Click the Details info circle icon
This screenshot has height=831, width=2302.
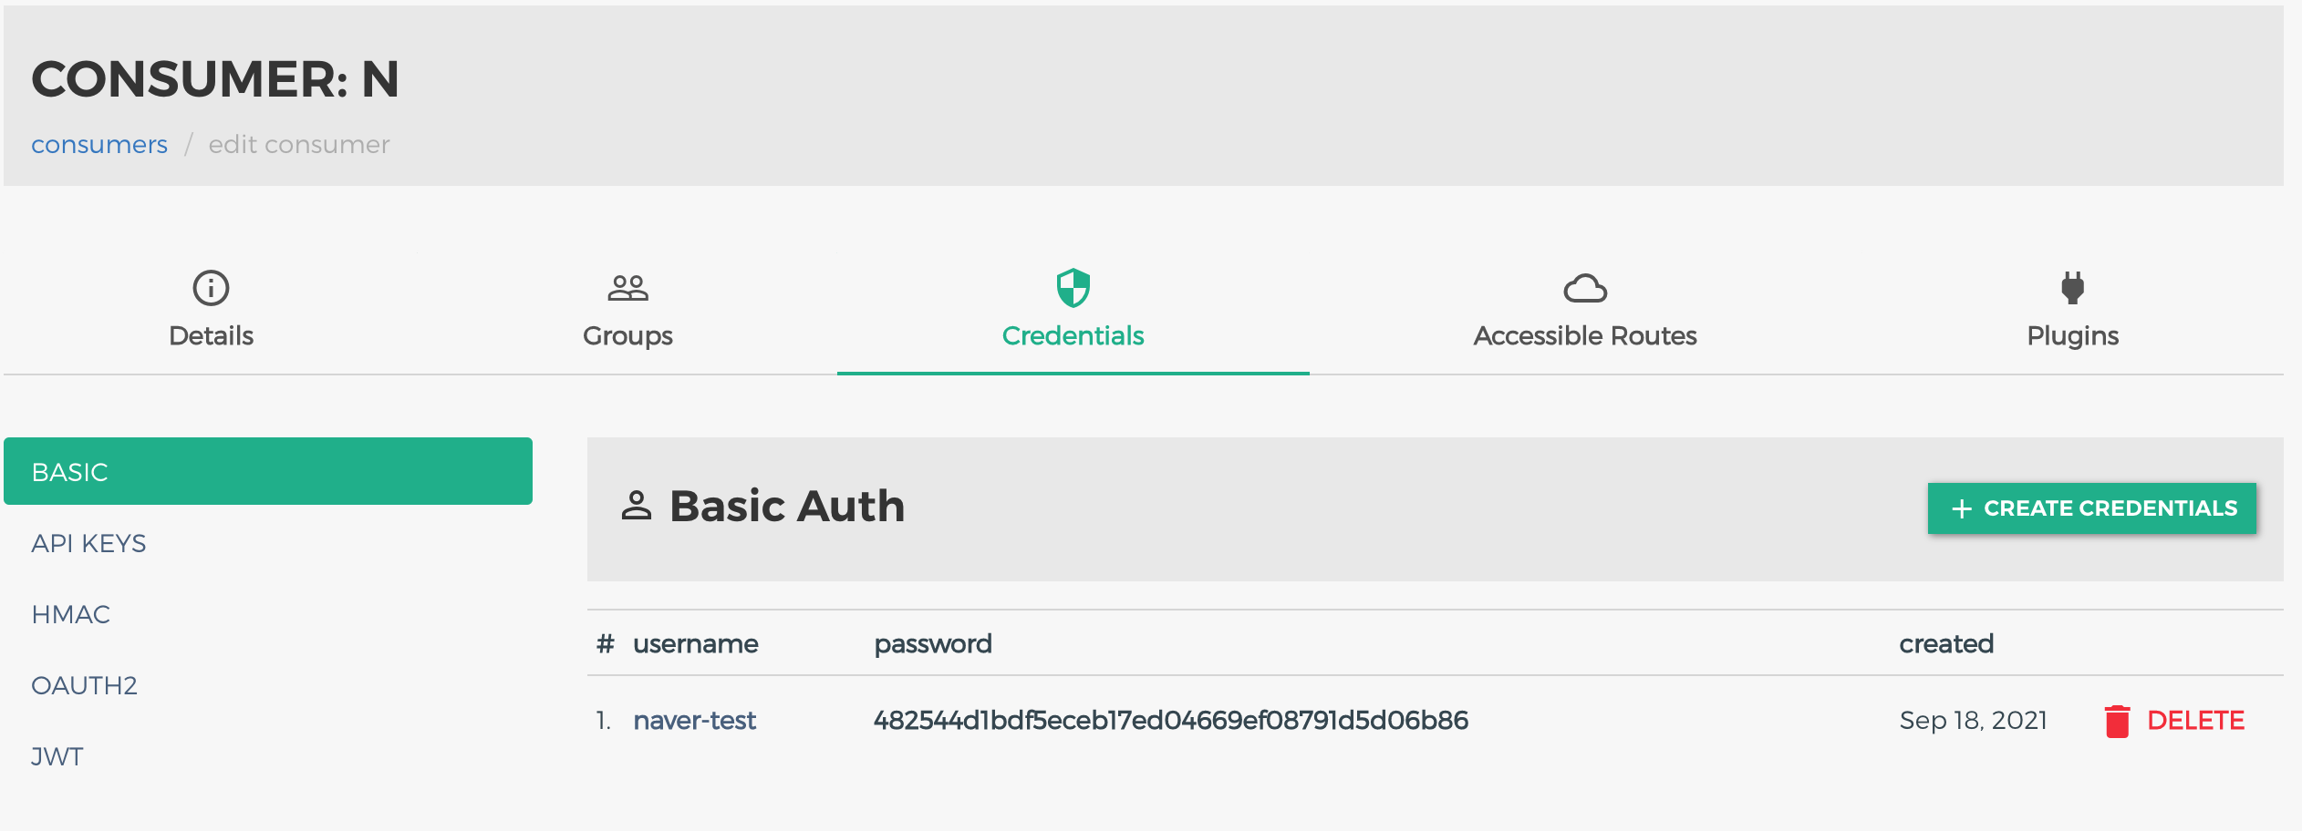(211, 288)
